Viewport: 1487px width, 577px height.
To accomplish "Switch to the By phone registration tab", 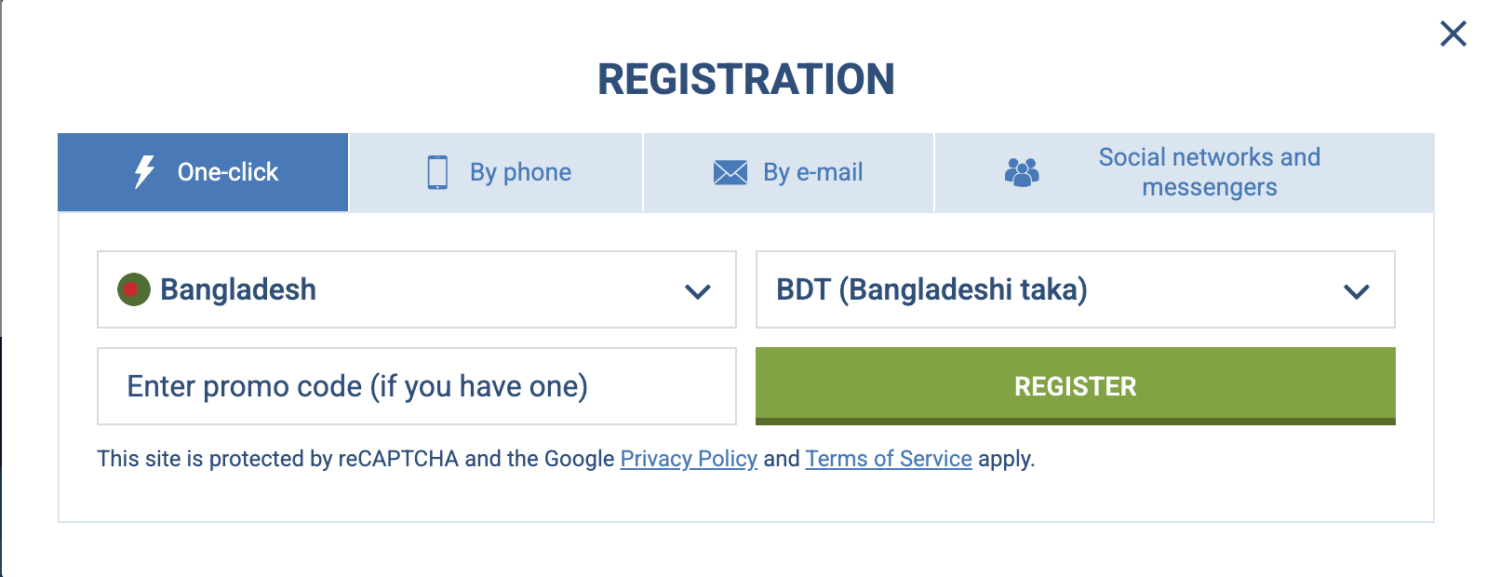I will click(494, 171).
